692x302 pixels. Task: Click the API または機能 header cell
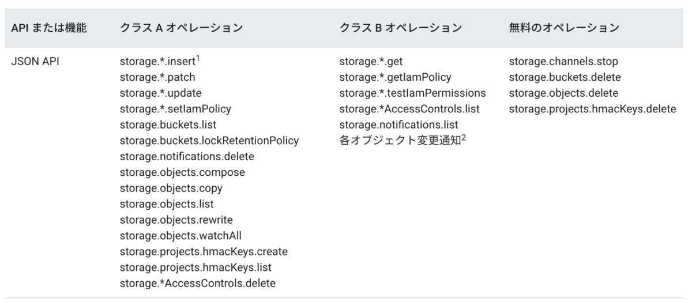pyautogui.click(x=49, y=28)
